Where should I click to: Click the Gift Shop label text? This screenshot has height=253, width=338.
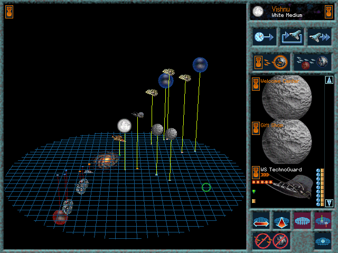[271, 125]
